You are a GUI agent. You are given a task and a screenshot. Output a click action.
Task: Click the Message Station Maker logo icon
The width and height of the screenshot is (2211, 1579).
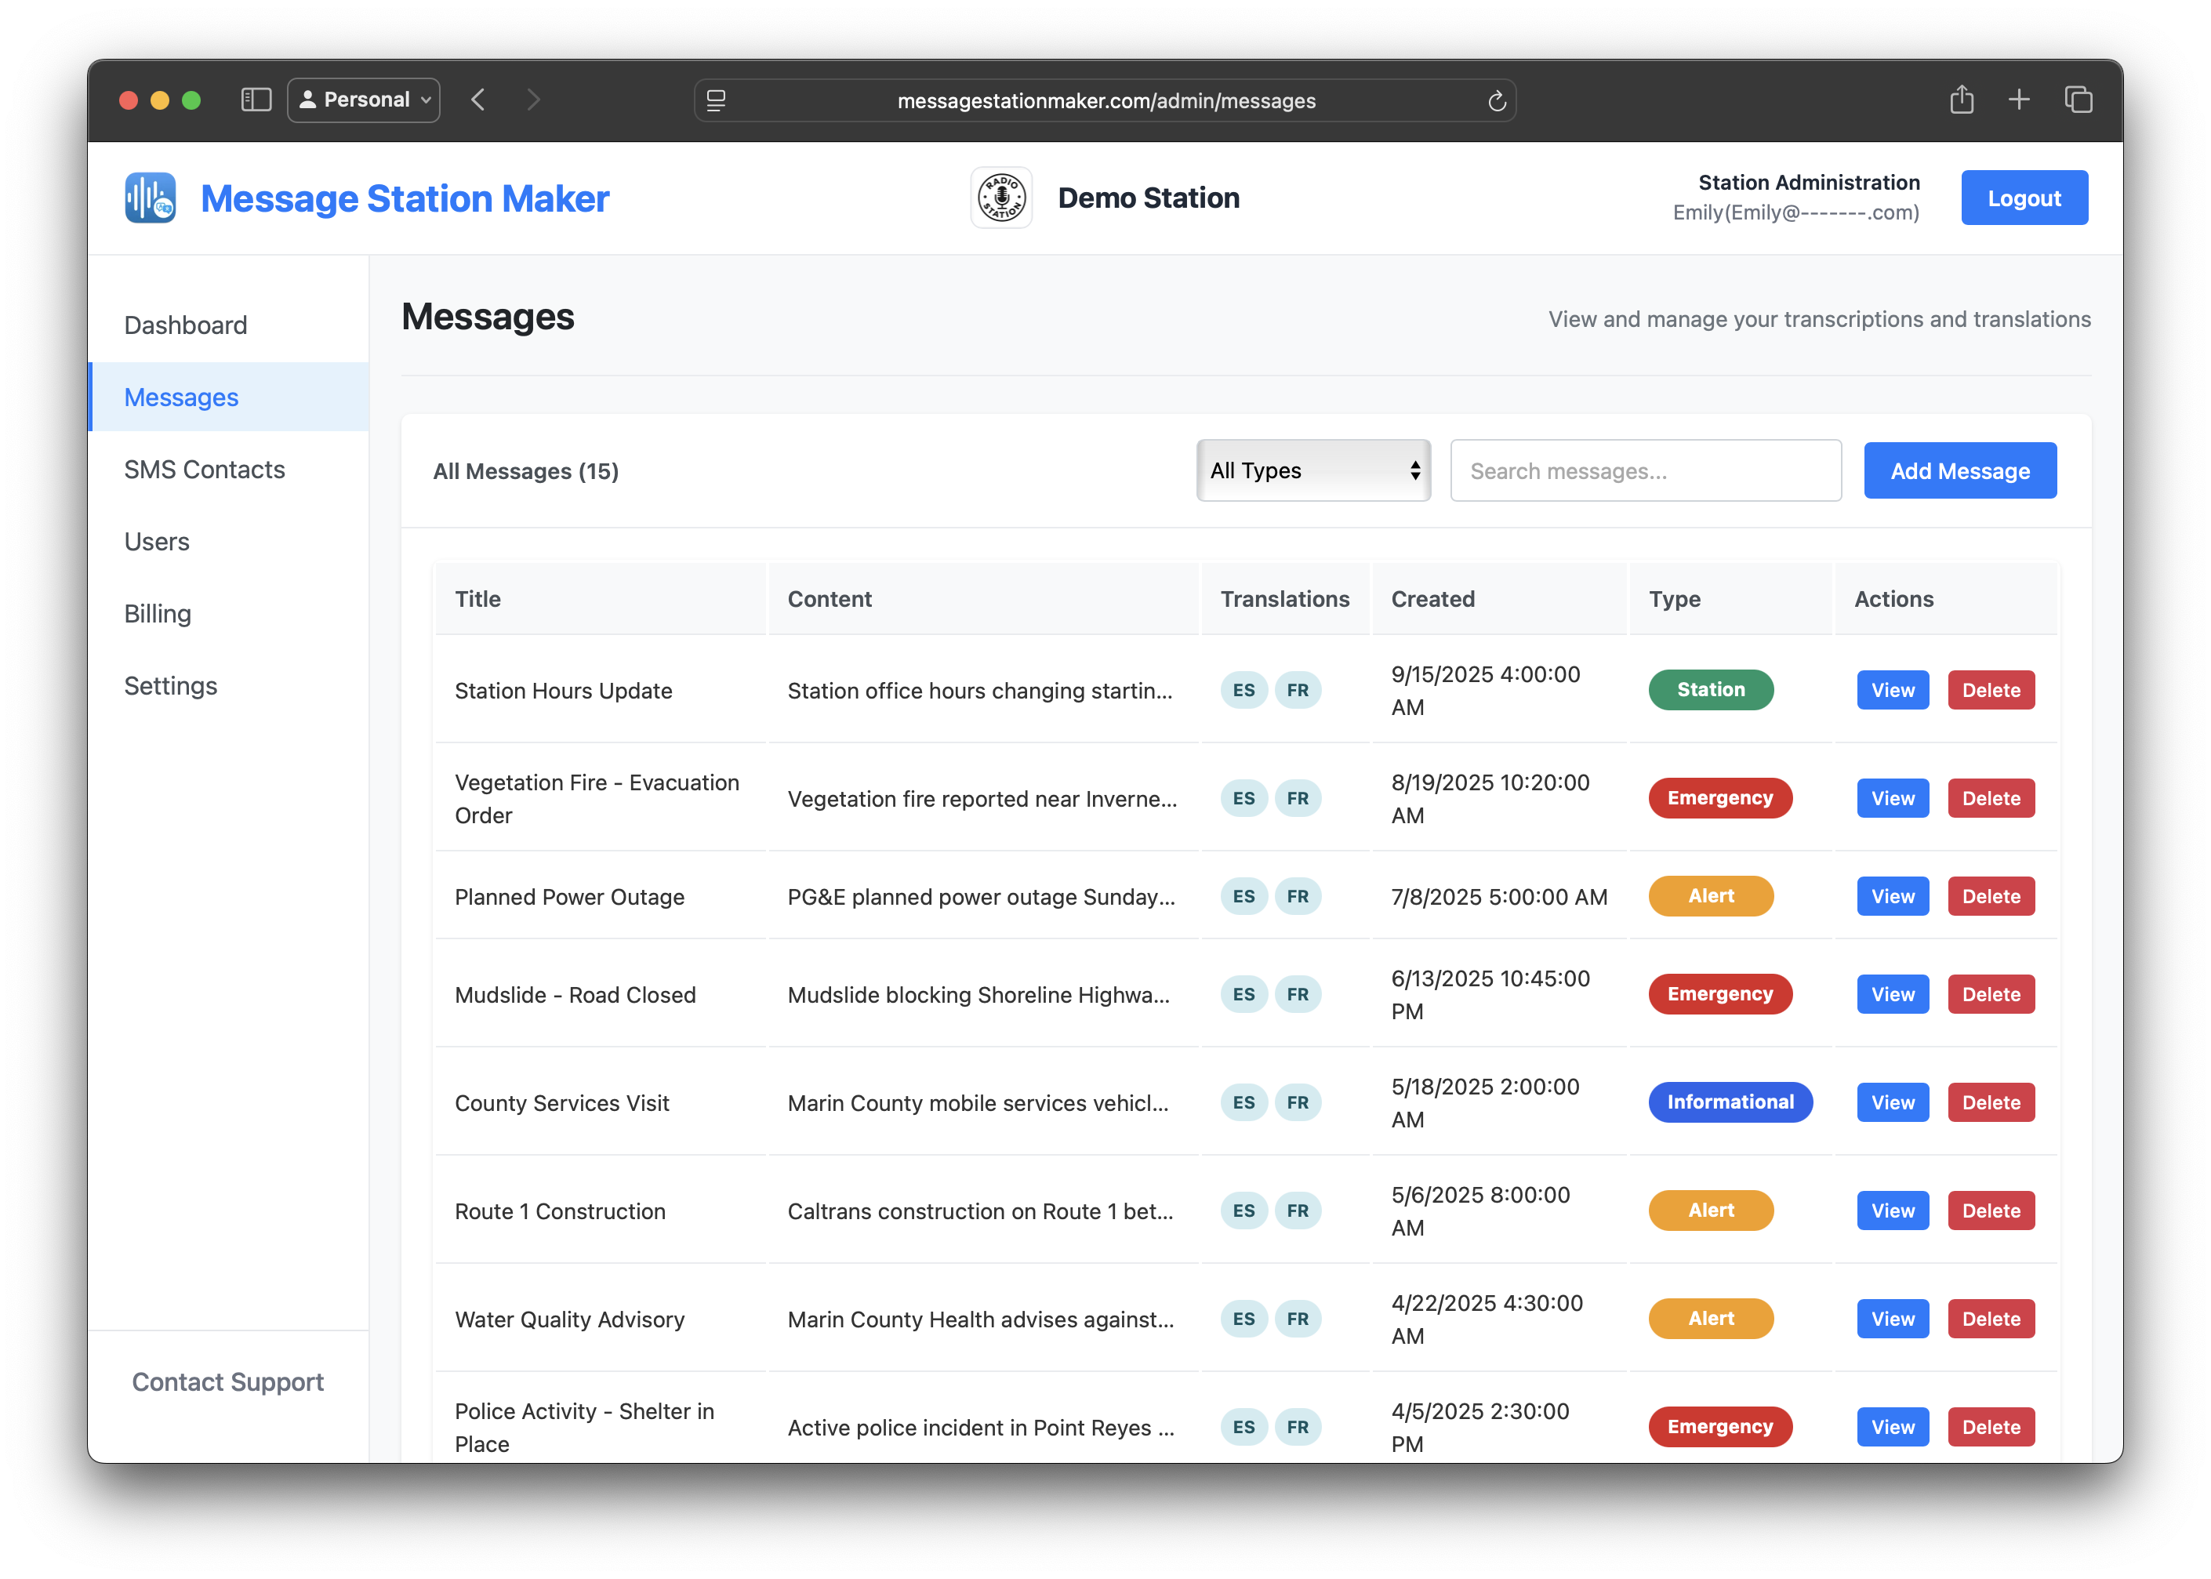click(150, 198)
